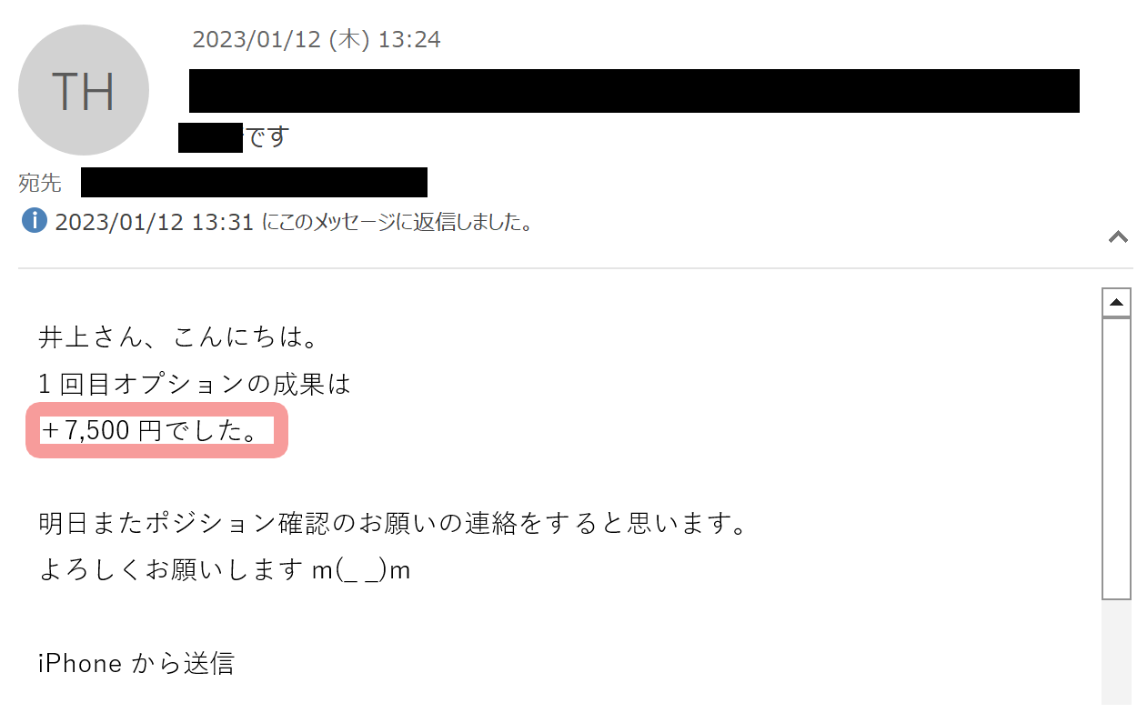Click the line 1回目オプションの成果は
Image resolution: width=1137 pixels, height=713 pixels.
pos(195,385)
